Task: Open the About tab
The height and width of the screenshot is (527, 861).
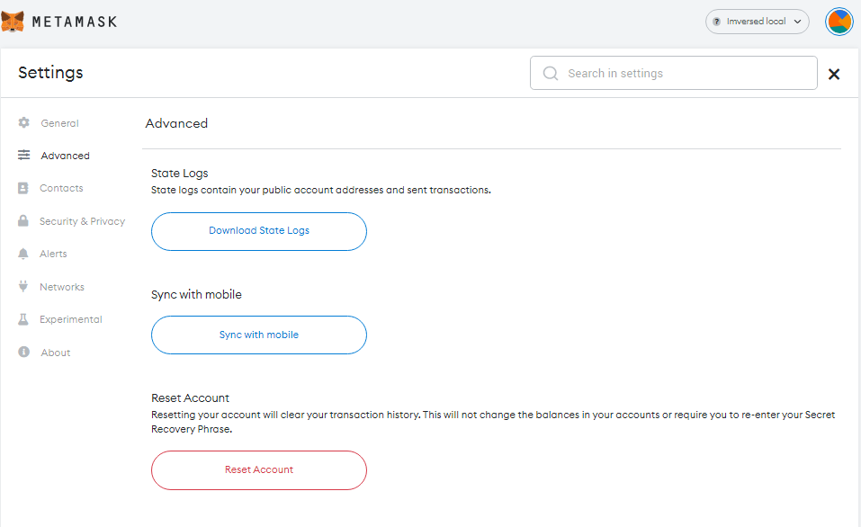Action: 56,353
